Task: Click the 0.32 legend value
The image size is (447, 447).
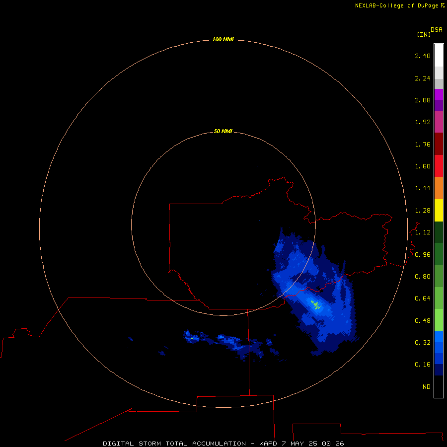Action: pos(423,343)
